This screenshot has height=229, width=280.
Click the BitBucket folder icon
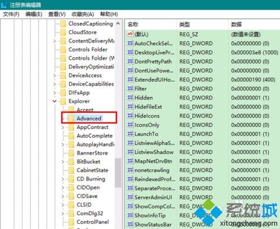coord(71,162)
